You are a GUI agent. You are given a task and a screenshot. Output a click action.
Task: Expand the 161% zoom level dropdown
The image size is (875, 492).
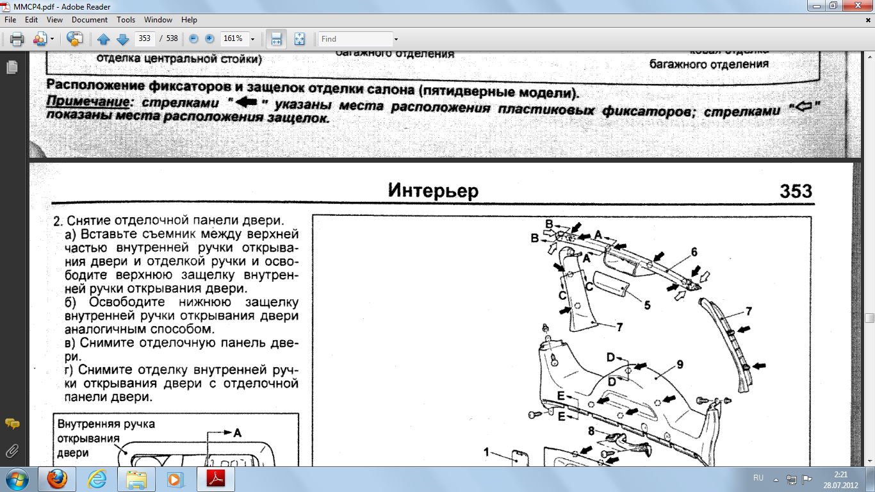pyautogui.click(x=252, y=39)
